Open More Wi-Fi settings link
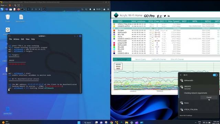This screenshot has width=220, height=124. pos(186,116)
